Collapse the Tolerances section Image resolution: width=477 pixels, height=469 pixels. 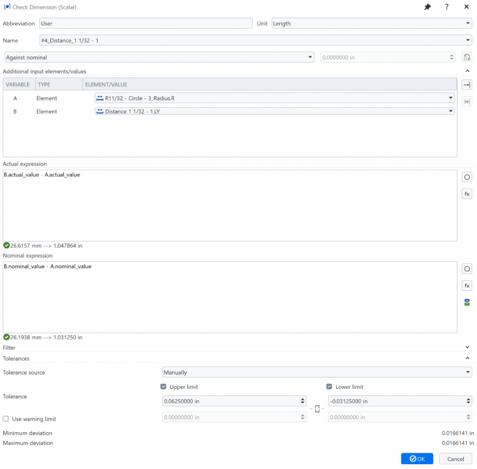(x=467, y=358)
